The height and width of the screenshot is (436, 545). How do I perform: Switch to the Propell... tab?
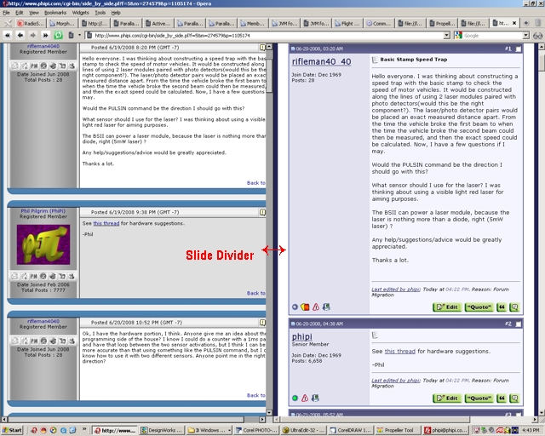tap(442, 23)
